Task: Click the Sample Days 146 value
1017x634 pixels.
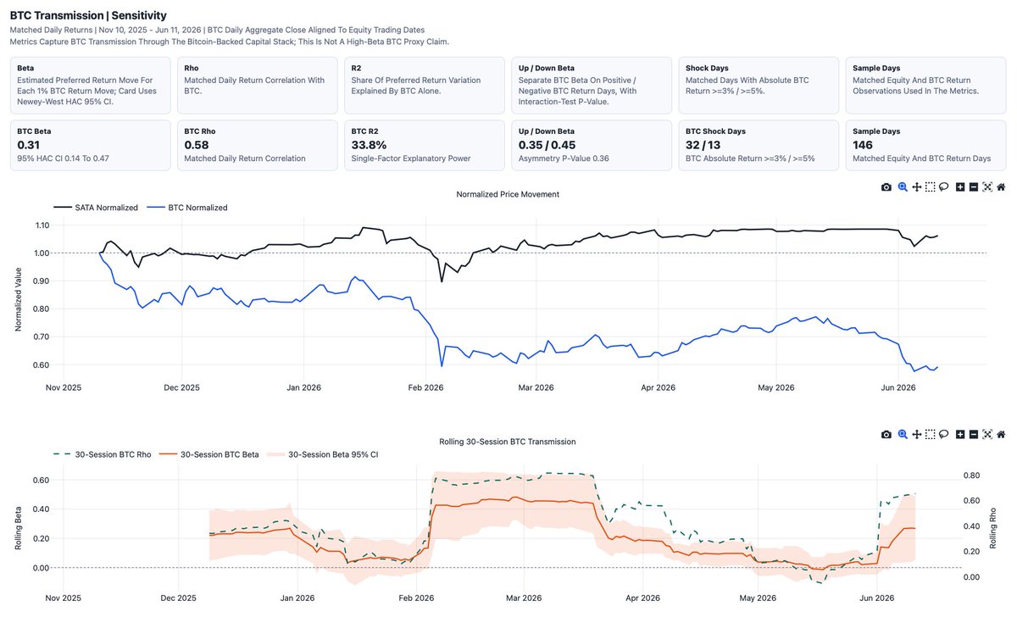Action: [863, 145]
